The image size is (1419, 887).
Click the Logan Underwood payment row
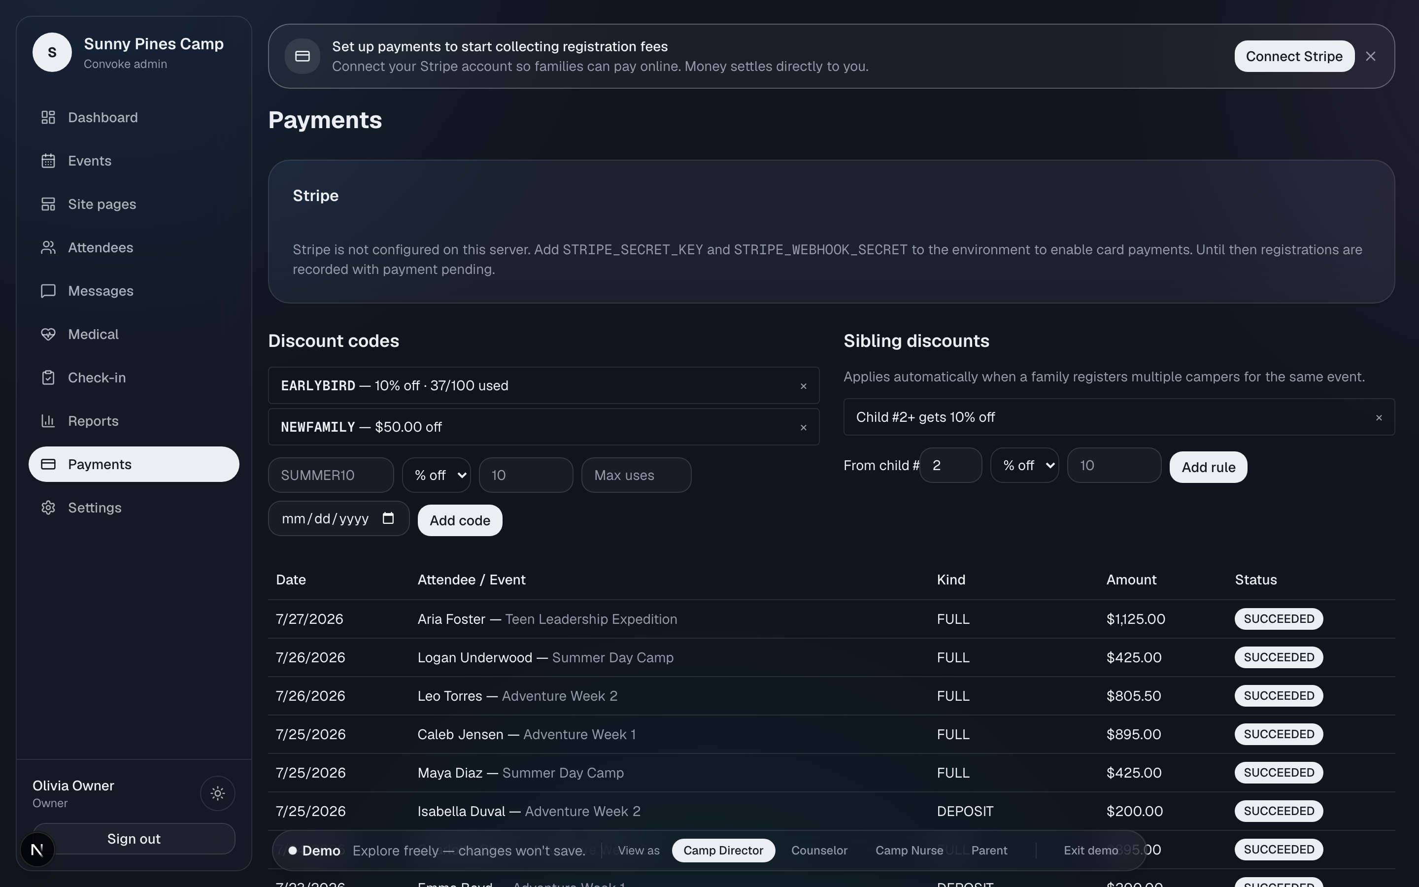point(832,658)
